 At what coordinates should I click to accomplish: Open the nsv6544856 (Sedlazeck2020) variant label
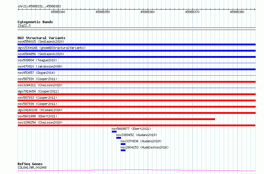pyautogui.click(x=41, y=54)
